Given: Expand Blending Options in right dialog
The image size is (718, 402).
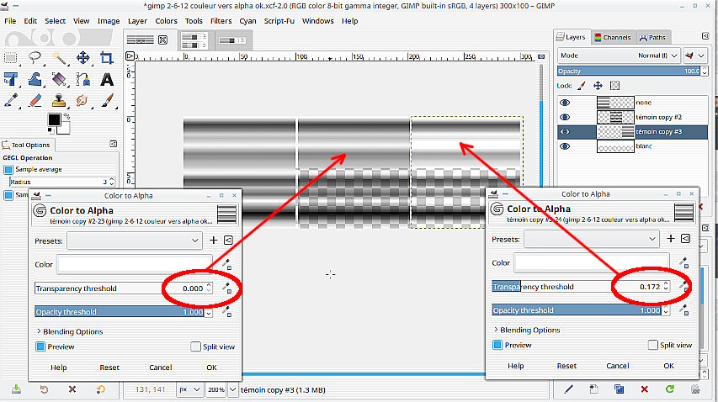Looking at the screenshot, I should [527, 330].
